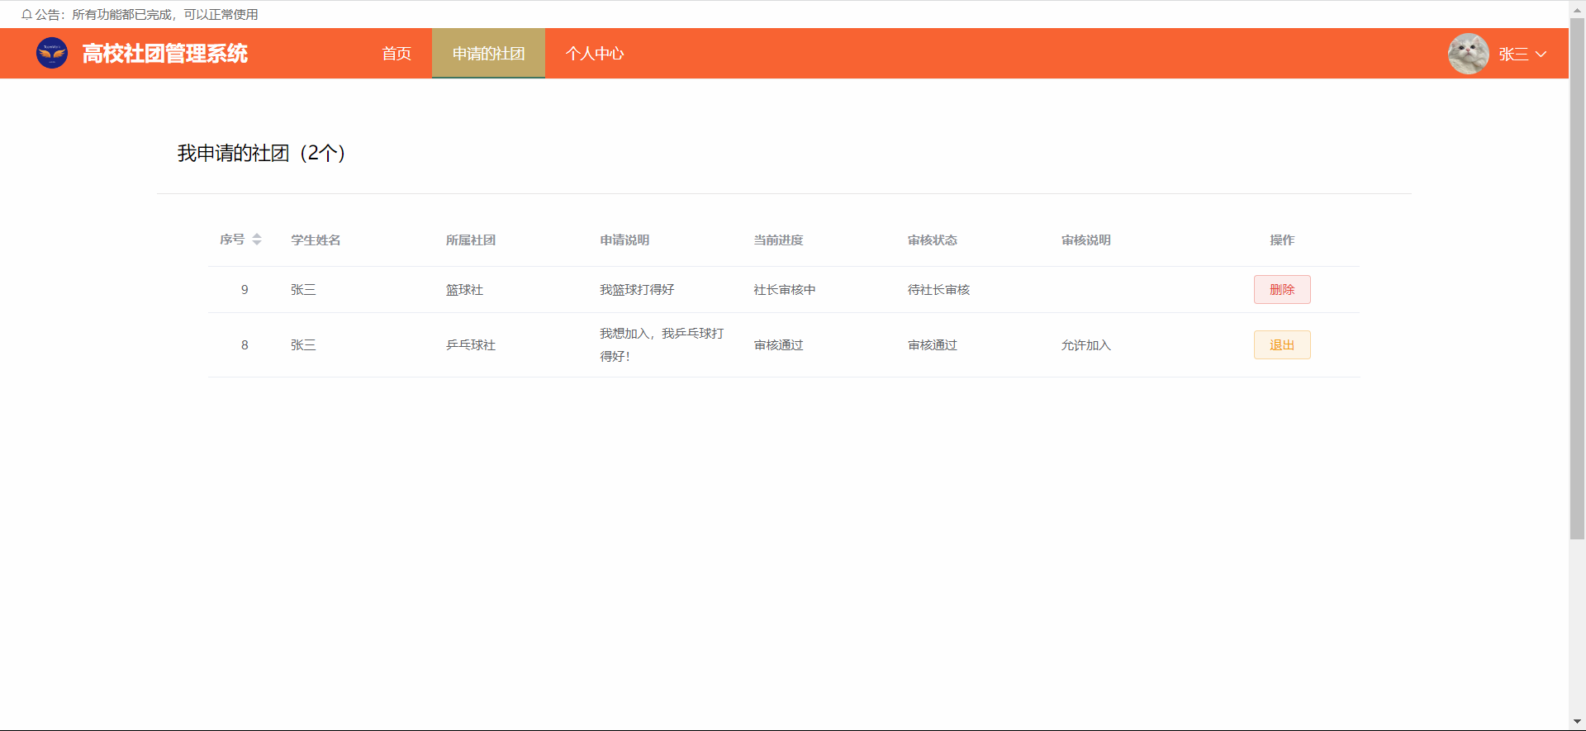This screenshot has width=1586, height=731.
Task: Click the bell icon beside the announcement
Action: tap(26, 15)
